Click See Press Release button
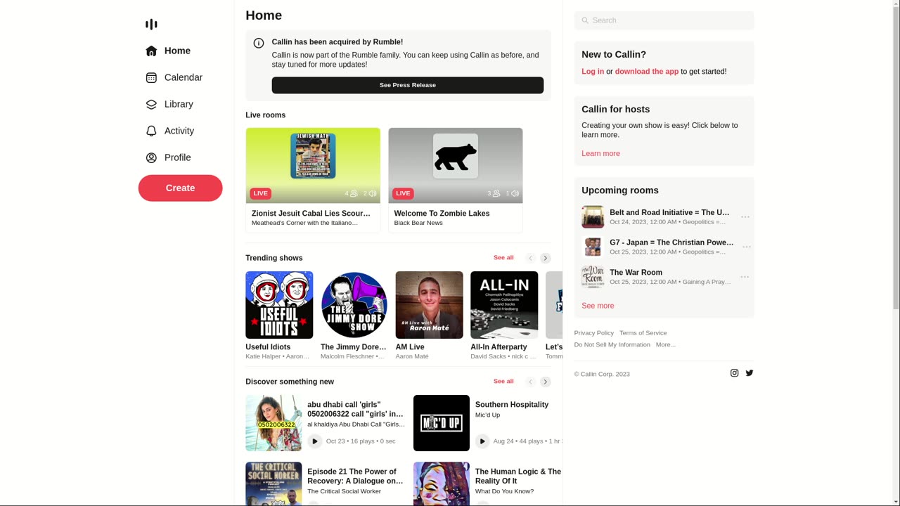Image resolution: width=900 pixels, height=506 pixels. [408, 85]
